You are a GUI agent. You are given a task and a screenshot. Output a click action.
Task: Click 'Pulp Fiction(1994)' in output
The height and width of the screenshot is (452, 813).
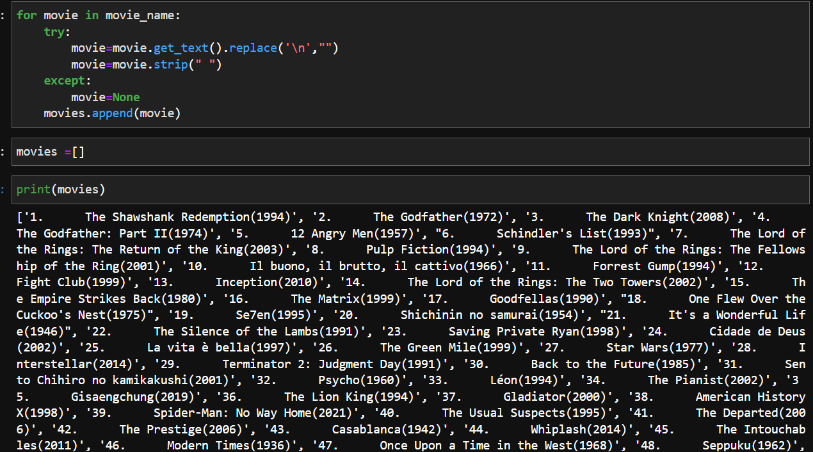428,250
